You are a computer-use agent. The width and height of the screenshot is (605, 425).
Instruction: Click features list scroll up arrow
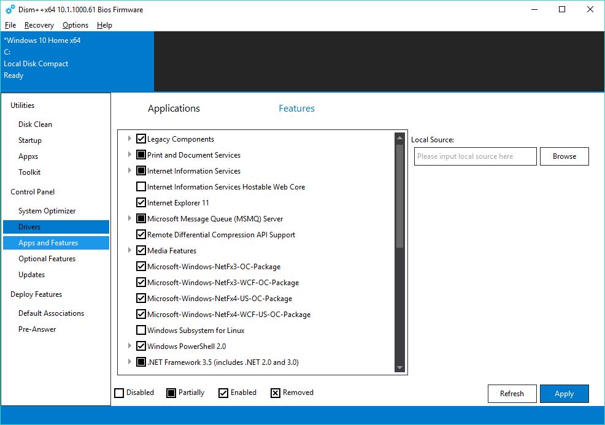pyautogui.click(x=399, y=138)
